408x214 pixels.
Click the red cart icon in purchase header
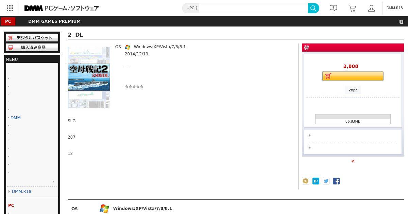tap(307, 48)
